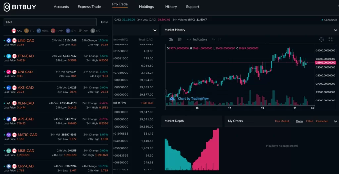339x174 pixels.
Task: Select the MANA filter icon
Action: (x=53, y=31)
